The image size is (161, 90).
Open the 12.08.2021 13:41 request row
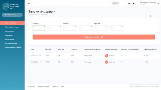pos(94,62)
